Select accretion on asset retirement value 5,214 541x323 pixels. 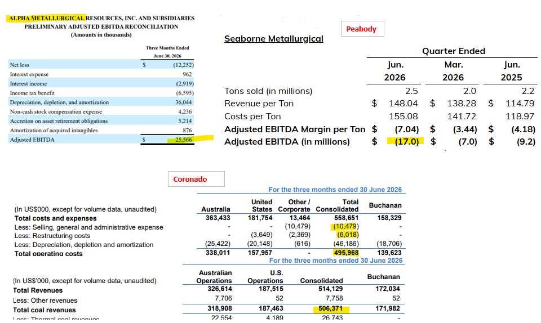185,121
